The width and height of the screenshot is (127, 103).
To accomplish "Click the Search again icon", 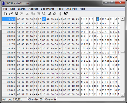I will click(50, 13).
